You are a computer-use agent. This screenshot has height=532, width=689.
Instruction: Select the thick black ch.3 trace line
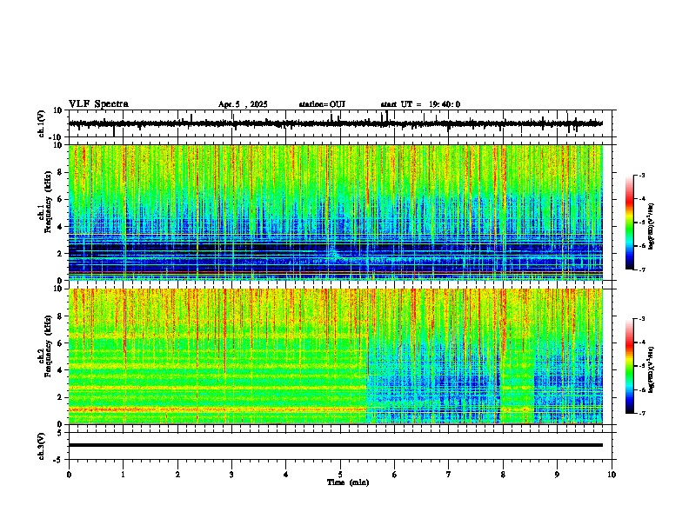(x=336, y=445)
